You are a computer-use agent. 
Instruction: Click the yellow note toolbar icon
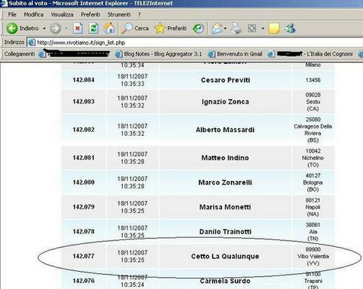pyautogui.click(x=274, y=29)
